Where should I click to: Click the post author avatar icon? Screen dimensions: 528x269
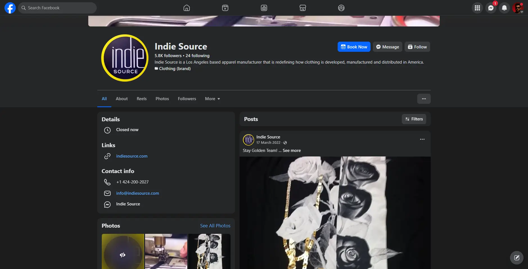click(249, 140)
